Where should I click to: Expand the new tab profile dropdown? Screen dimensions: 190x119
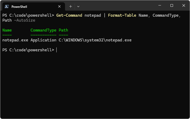78,6
